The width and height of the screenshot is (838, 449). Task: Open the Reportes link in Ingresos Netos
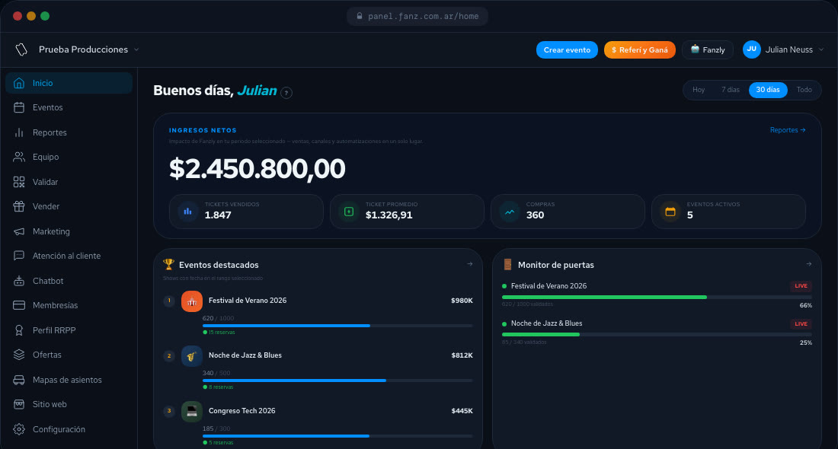coord(787,130)
